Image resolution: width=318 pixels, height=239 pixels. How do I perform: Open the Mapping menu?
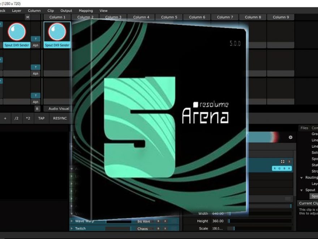(86, 11)
